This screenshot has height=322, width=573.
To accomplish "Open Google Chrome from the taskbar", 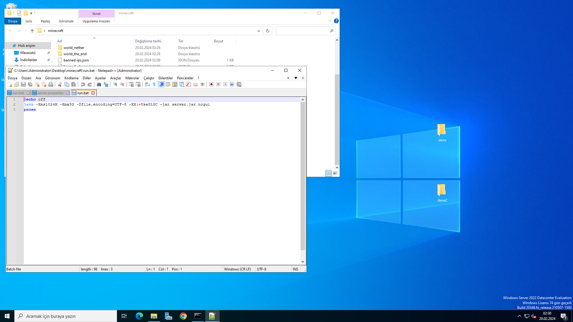I will [183, 316].
